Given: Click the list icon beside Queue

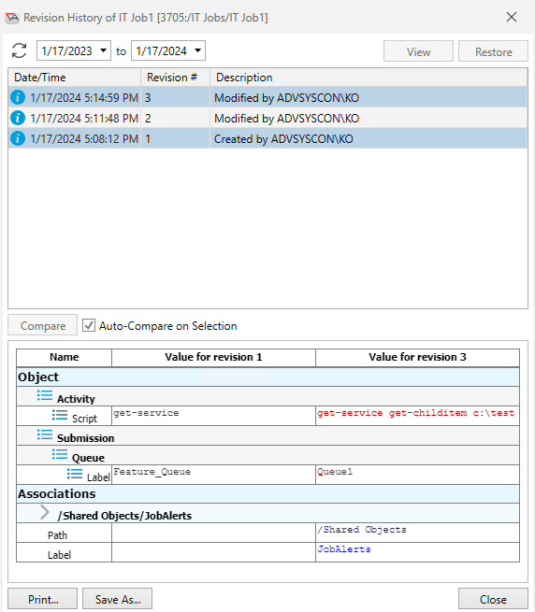Looking at the screenshot, I should 60,454.
